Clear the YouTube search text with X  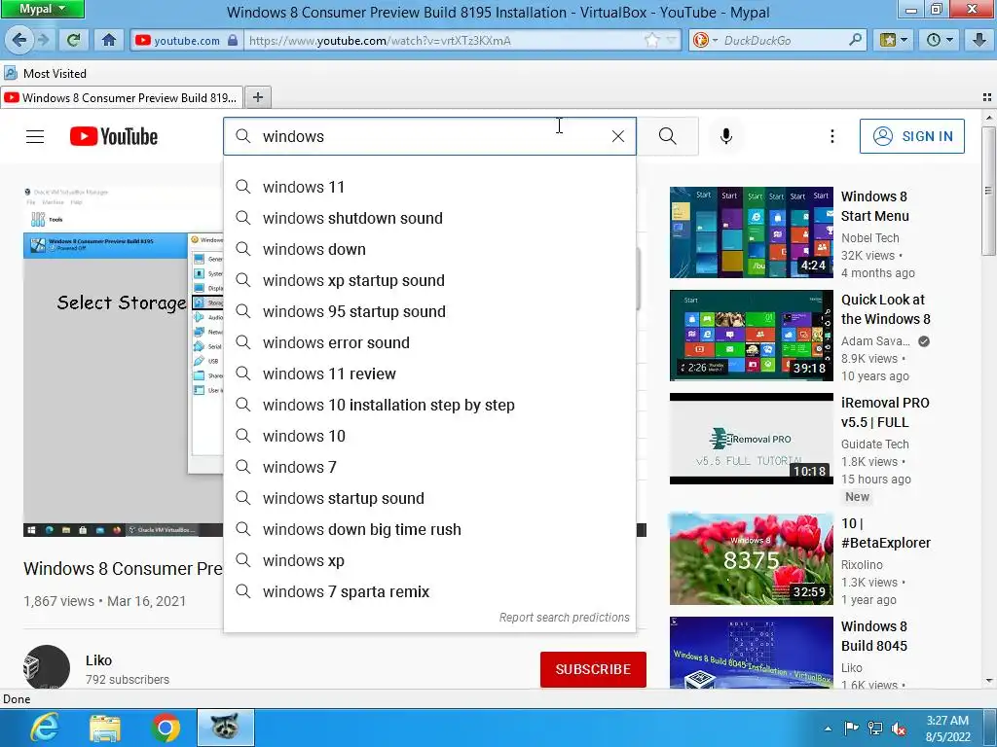[618, 136]
